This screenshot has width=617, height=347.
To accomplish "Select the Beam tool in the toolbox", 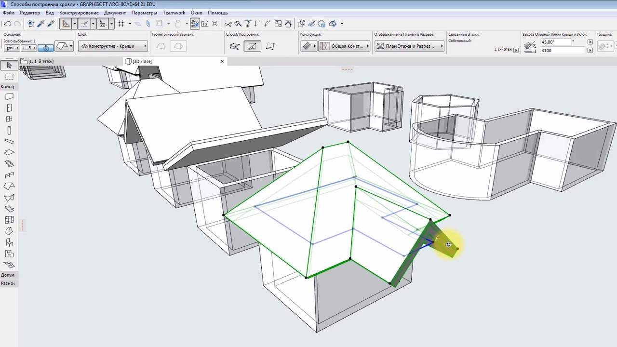I will click(x=9, y=142).
